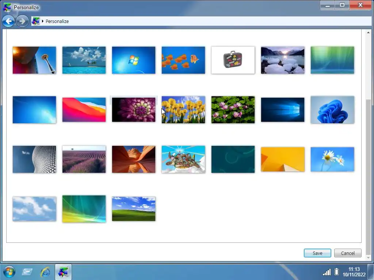Viewport: 374px width, 280px height.
Task: Choose the tropical beach island wallpaper
Action: click(84, 60)
